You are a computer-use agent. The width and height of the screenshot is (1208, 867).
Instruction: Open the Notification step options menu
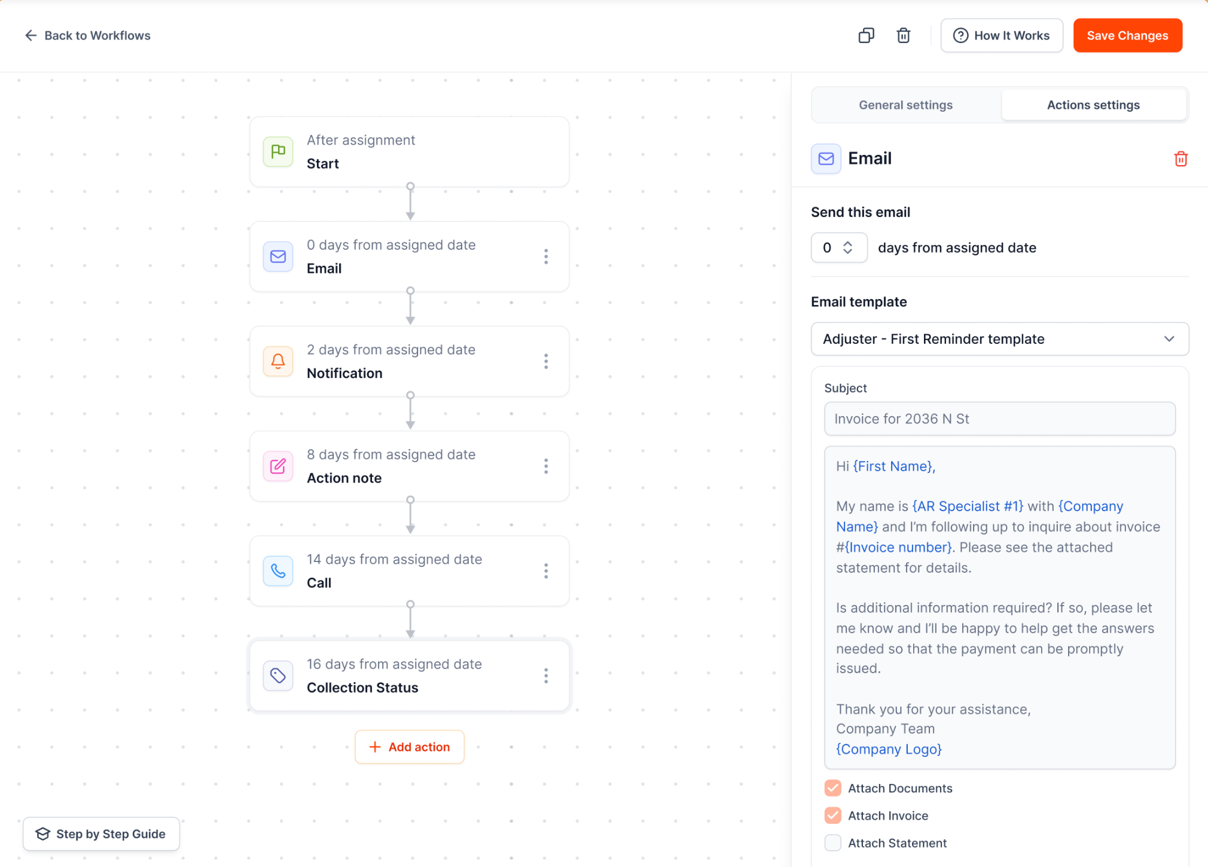545,361
